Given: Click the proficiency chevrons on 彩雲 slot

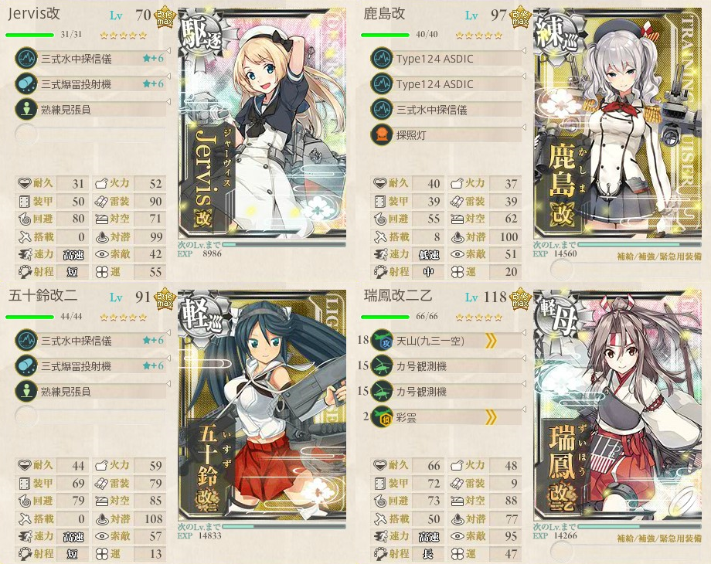Looking at the screenshot, I should (x=491, y=416).
